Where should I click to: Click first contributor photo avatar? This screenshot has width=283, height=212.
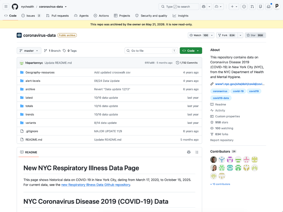214,160
